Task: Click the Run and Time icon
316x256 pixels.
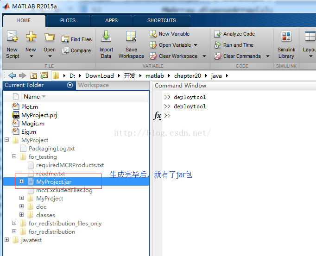Action: [x=218, y=45]
